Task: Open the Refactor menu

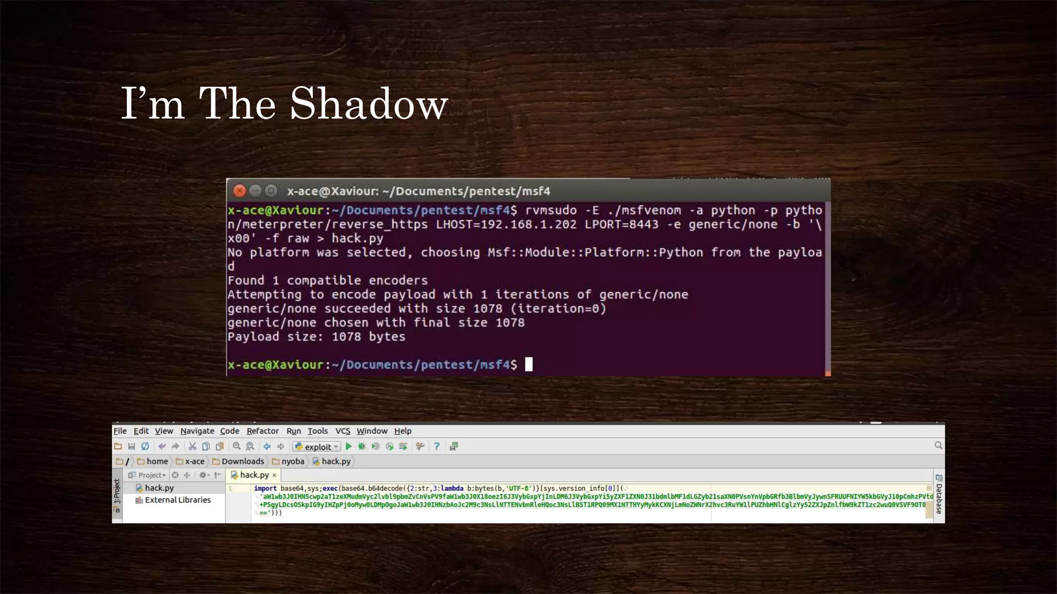Action: point(263,431)
